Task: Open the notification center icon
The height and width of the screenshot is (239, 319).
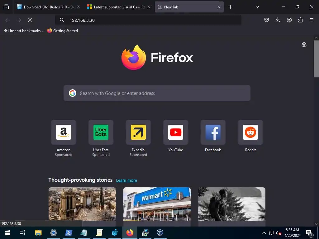Action: coord(309,233)
